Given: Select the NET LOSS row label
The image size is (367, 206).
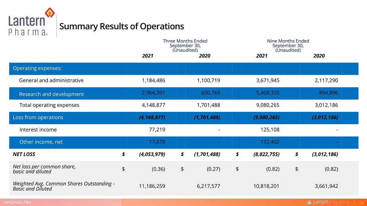Looking at the screenshot, I should point(24,154).
